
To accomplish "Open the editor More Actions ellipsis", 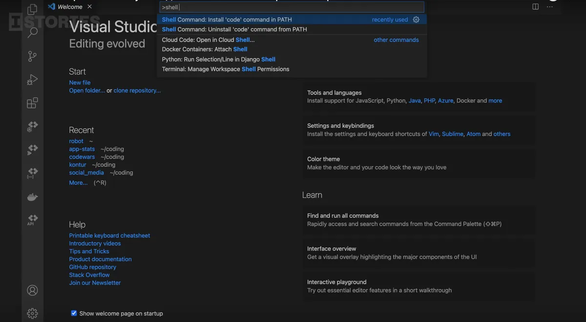I will pyautogui.click(x=550, y=7).
